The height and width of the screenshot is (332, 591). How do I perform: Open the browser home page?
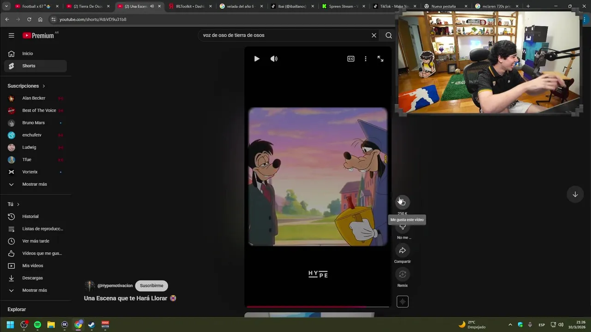point(40,19)
